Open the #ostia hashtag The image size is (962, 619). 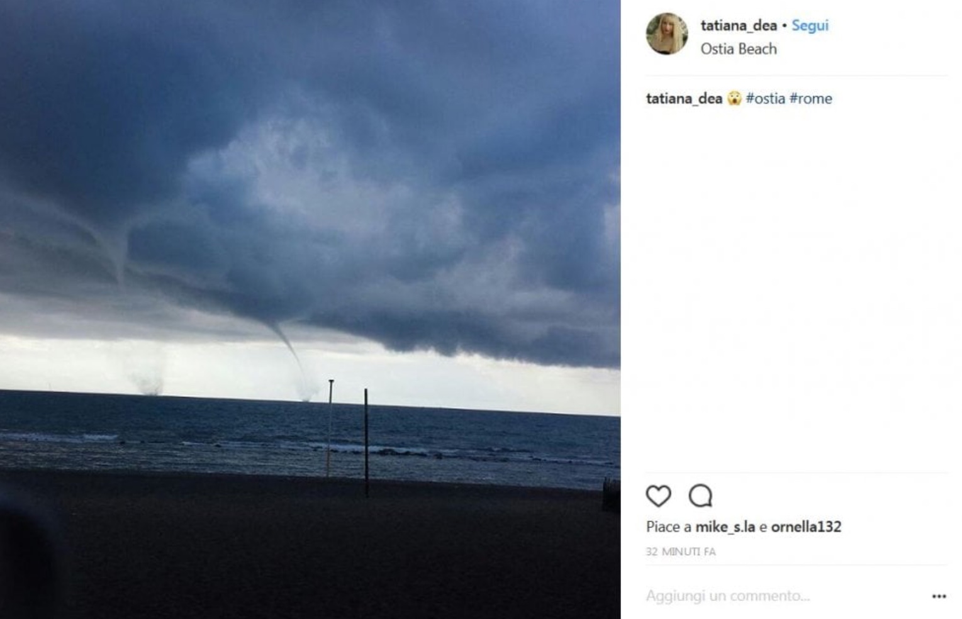coord(765,99)
